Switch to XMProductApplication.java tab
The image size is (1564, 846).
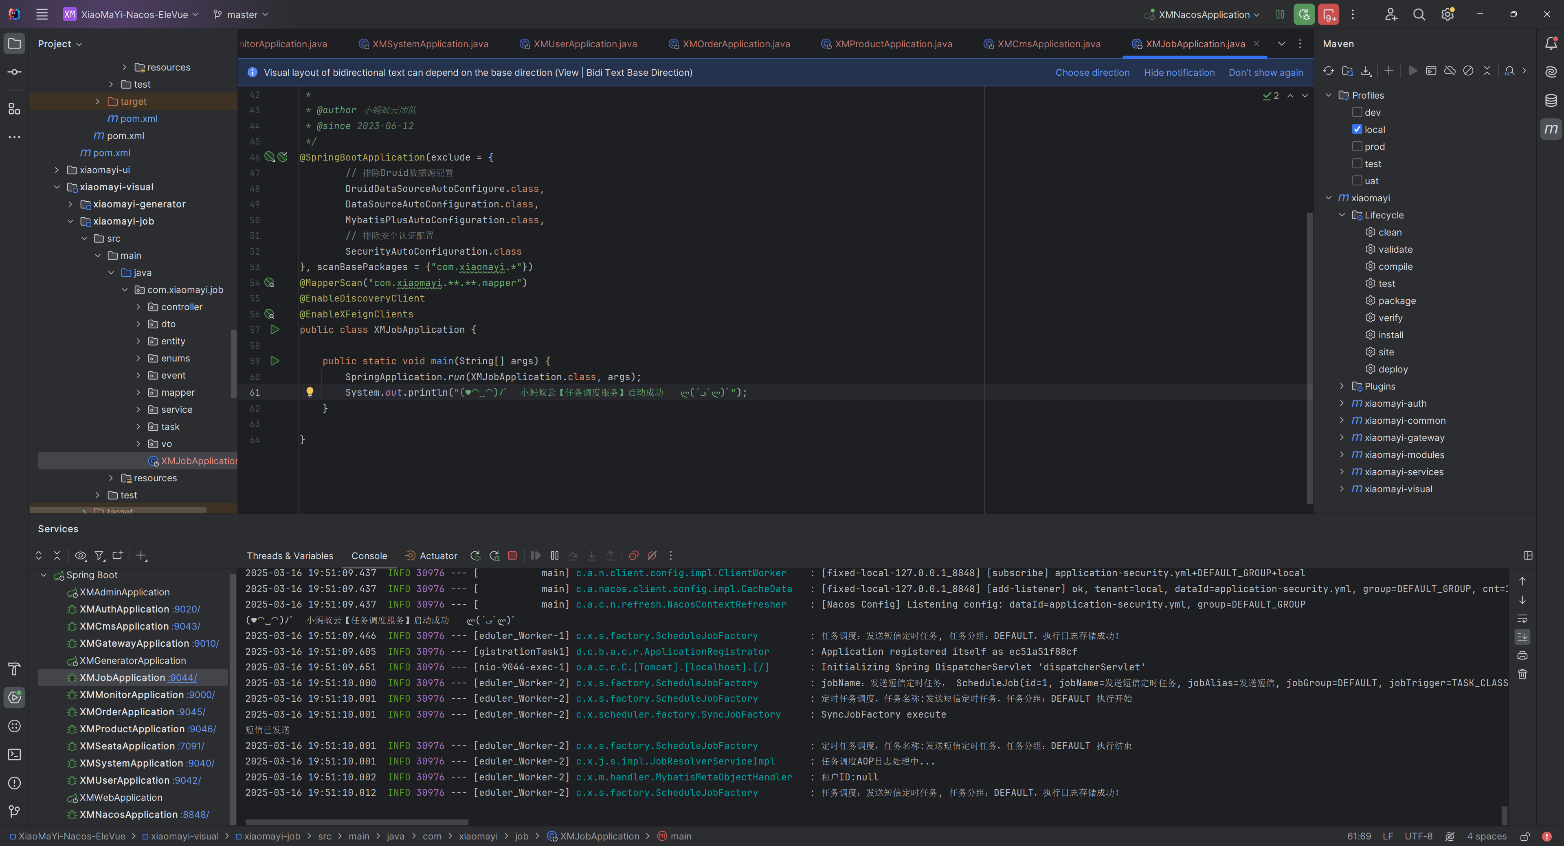point(886,44)
